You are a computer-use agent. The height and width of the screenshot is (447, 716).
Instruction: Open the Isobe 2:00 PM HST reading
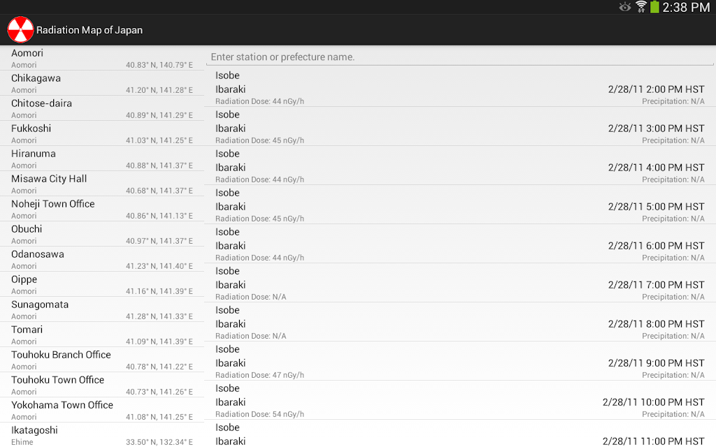tap(460, 87)
